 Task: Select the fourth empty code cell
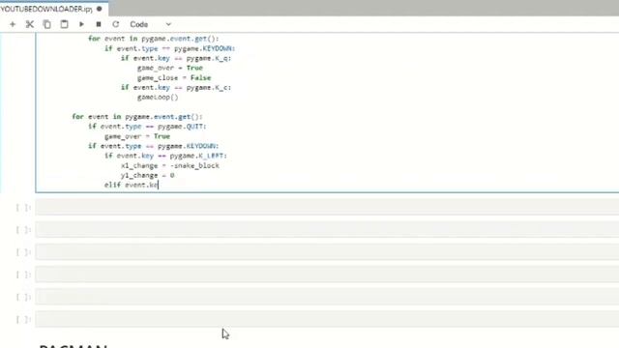pos(327,275)
